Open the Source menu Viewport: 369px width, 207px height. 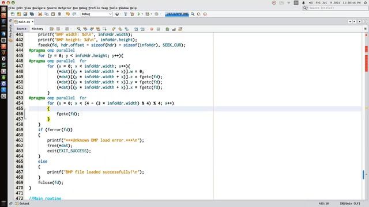pos(52,8)
